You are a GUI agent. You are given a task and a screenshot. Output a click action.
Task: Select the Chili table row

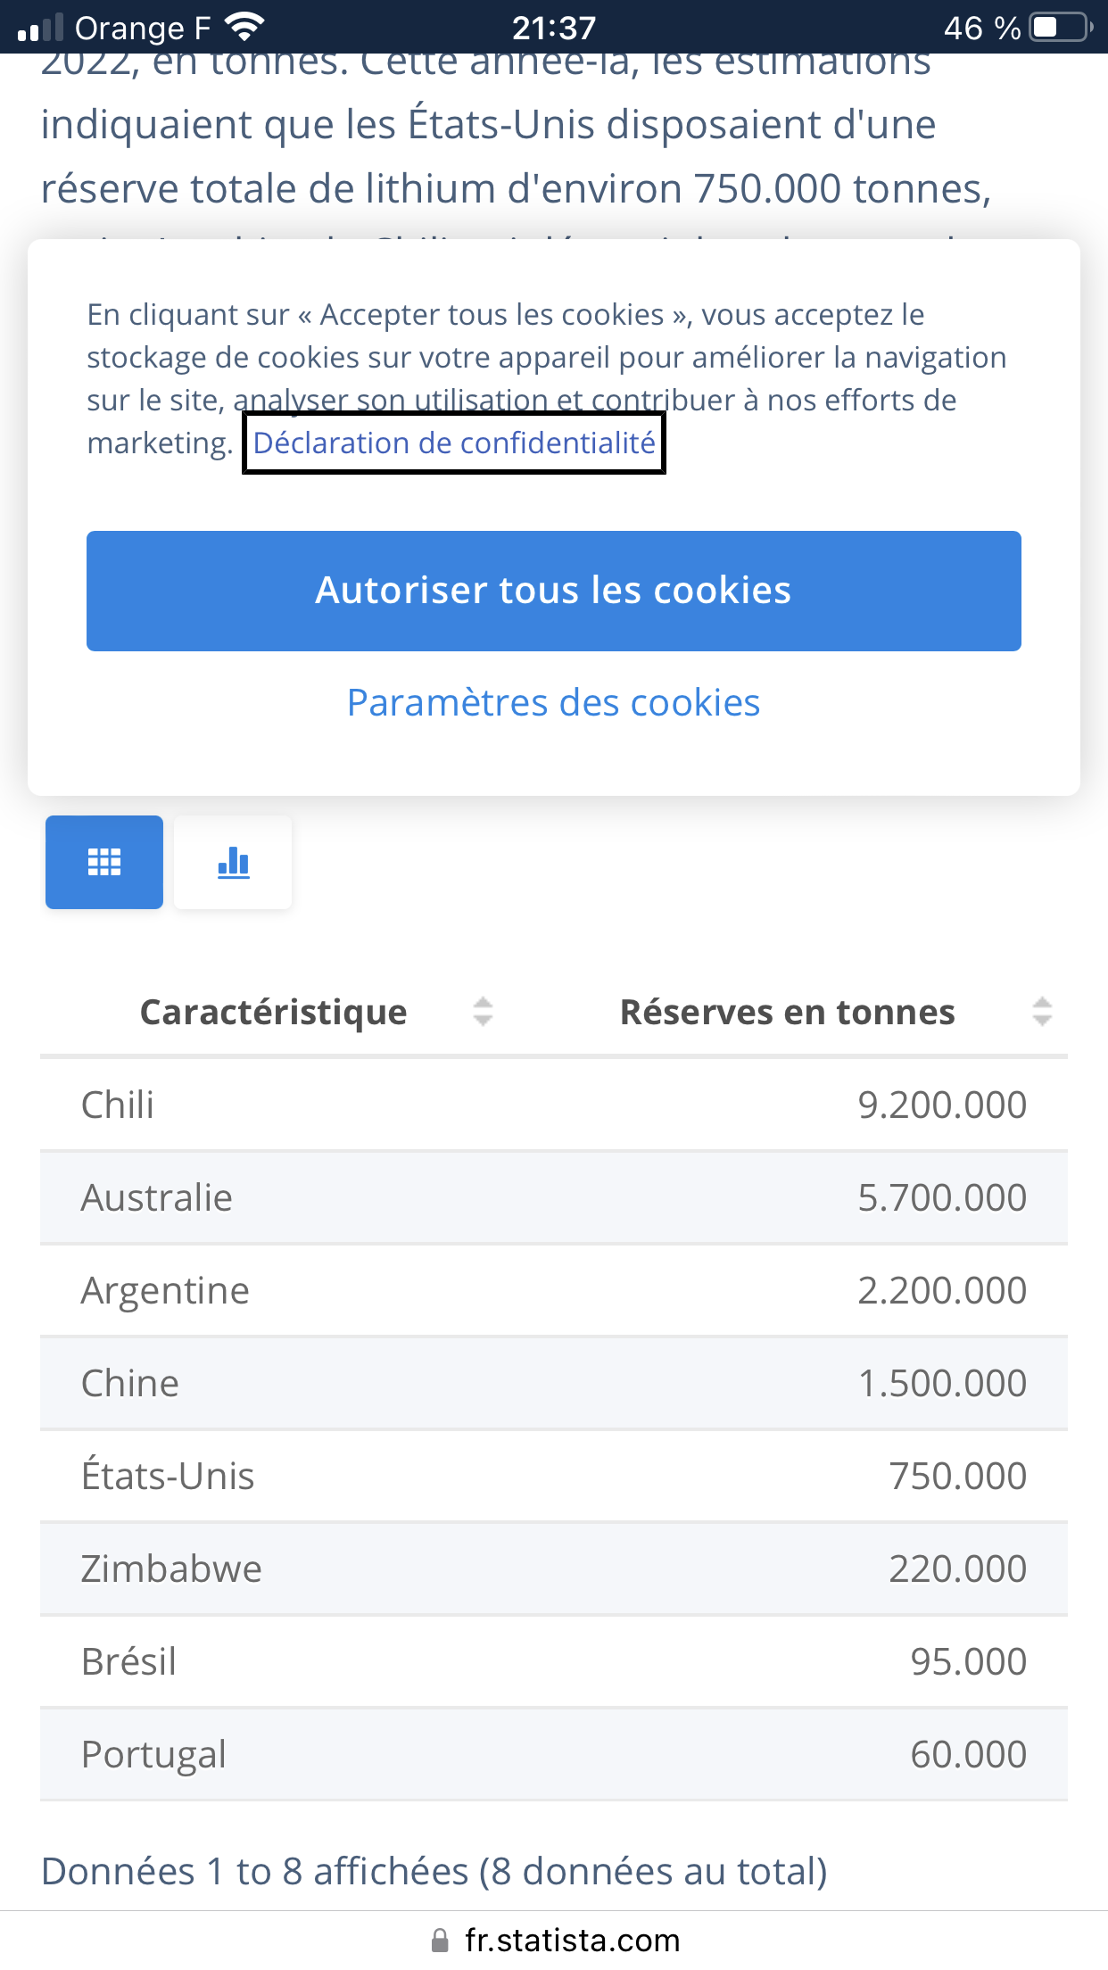[x=553, y=1105]
